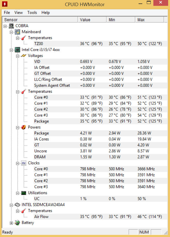Image resolution: width=170 pixels, height=237 pixels.
Task: Open the View menu
Action: point(18,12)
